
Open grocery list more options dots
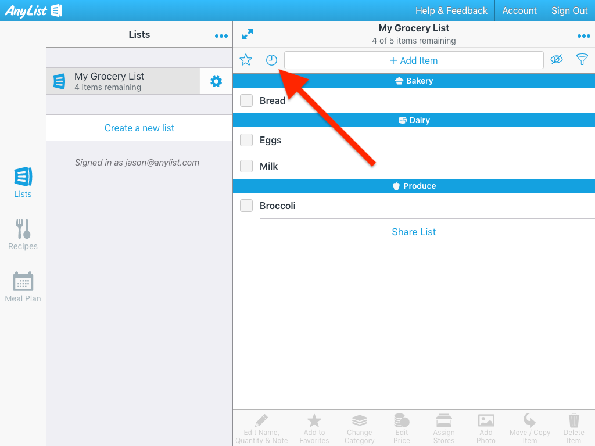click(x=583, y=36)
